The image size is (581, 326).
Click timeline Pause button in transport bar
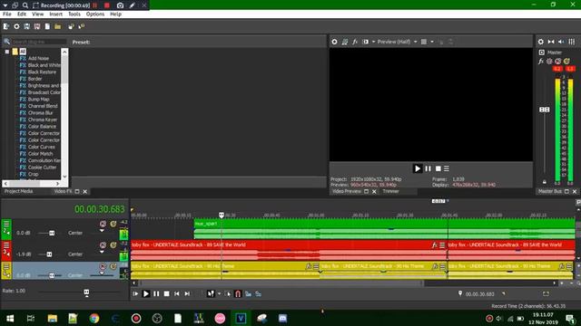click(156, 293)
